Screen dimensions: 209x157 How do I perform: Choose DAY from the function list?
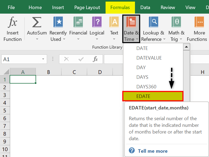[153, 68]
